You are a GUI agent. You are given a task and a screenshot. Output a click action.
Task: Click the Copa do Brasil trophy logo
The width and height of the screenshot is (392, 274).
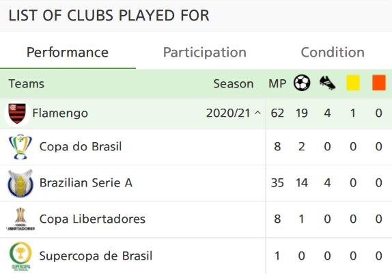tap(20, 147)
